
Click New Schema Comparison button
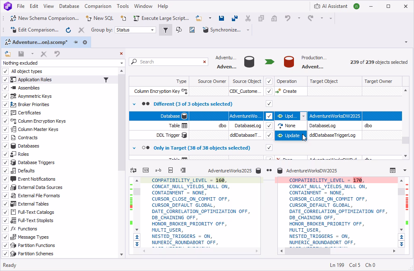coord(44,18)
